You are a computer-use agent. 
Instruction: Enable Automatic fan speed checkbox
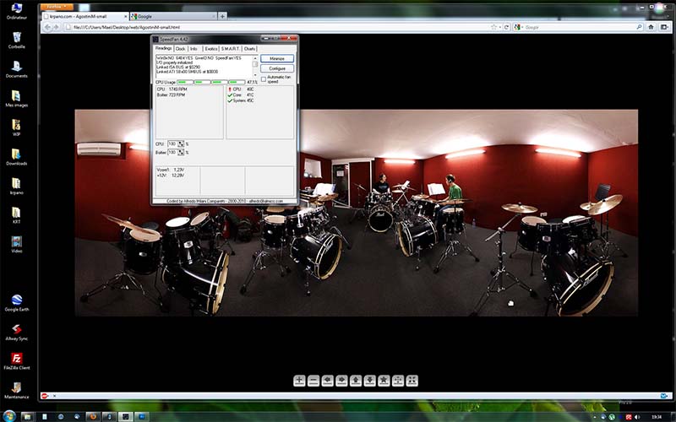pos(264,78)
